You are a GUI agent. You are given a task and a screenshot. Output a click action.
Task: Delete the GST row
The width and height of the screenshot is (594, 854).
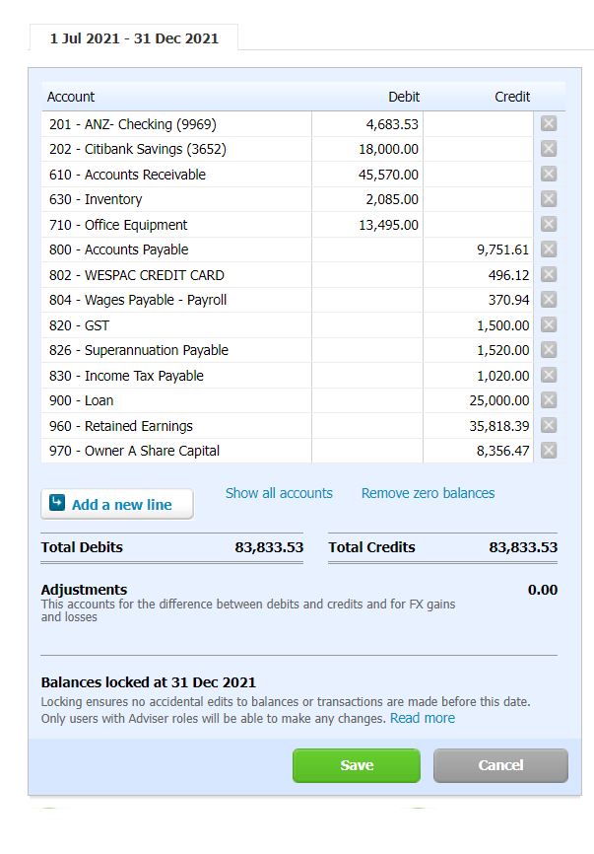(x=549, y=325)
